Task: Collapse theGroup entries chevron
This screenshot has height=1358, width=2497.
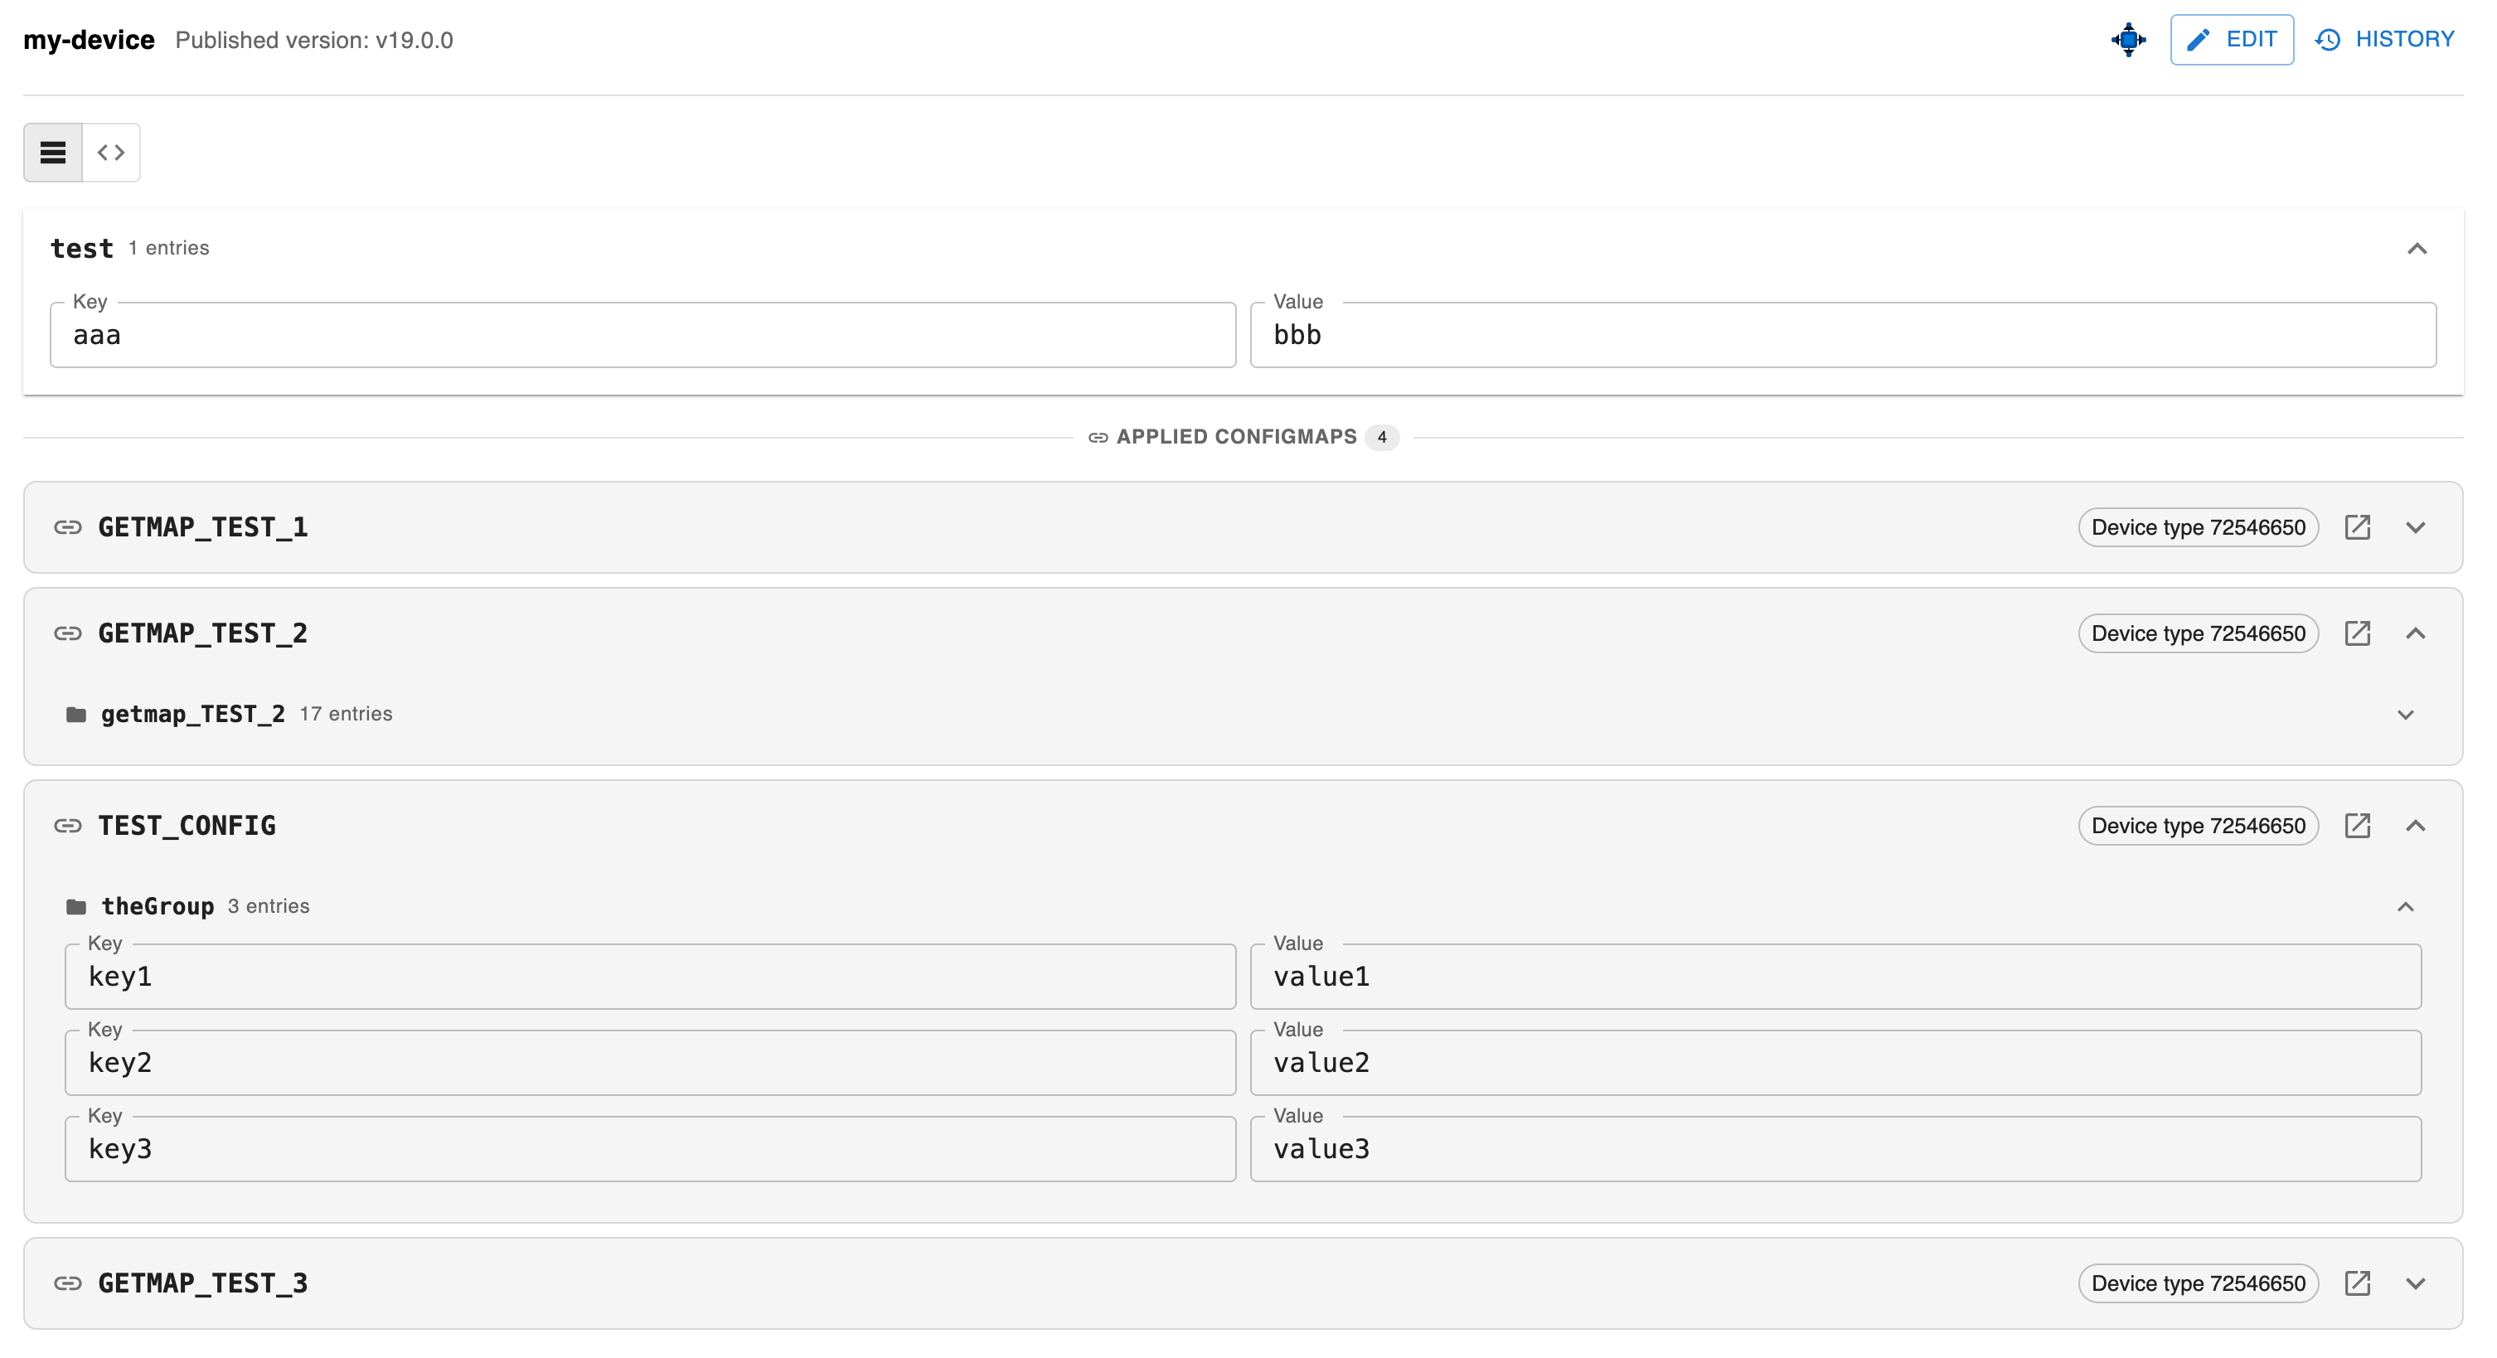Action: (2405, 906)
